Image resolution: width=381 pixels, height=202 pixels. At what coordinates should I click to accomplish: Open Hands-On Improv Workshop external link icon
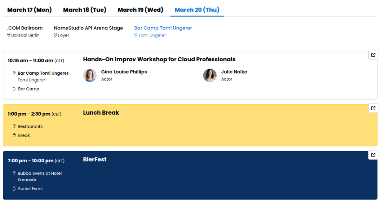pyautogui.click(x=373, y=55)
